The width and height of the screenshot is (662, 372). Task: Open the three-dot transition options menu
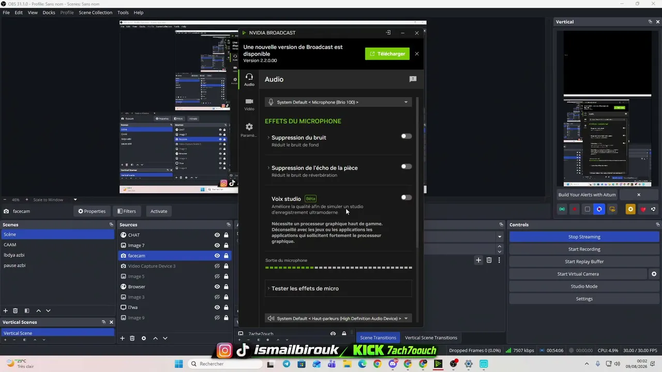[x=499, y=260]
